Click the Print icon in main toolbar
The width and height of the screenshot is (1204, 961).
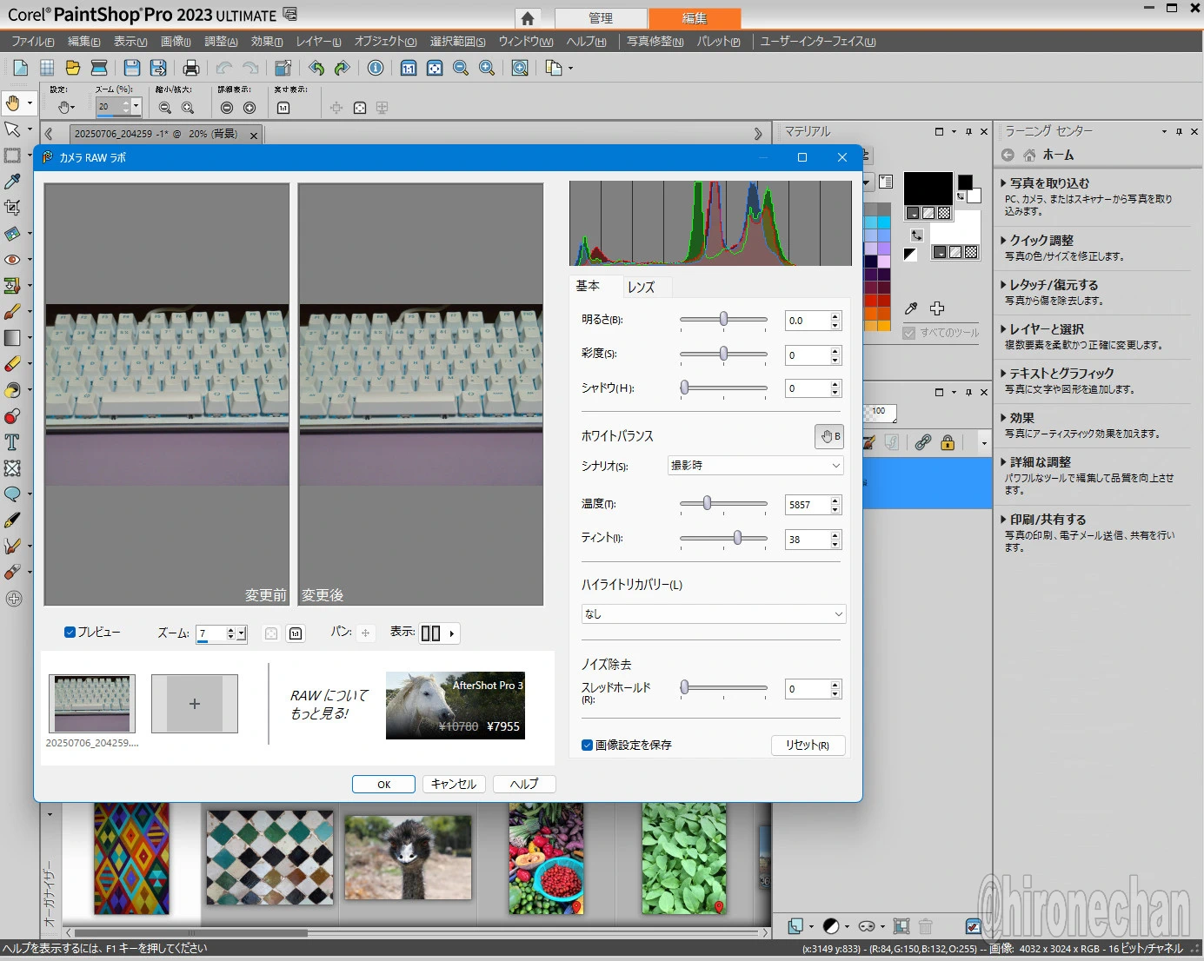(191, 68)
